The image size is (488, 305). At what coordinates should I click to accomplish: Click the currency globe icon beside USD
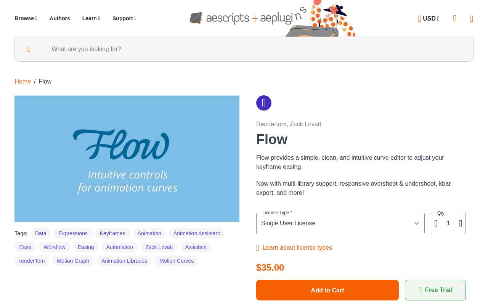tap(419, 19)
